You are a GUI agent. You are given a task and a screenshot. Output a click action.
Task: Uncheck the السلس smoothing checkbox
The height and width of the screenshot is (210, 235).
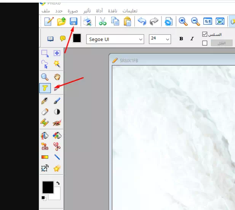[205, 34]
